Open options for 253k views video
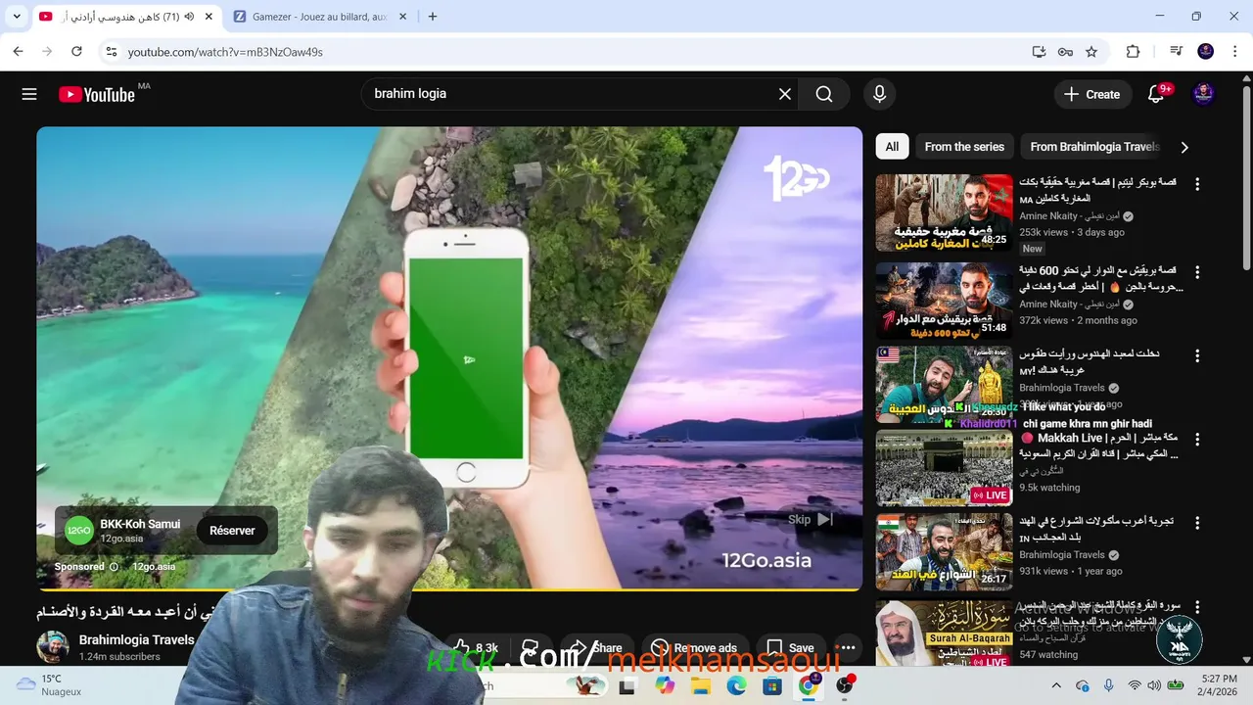Viewport: 1253px width, 705px height. tap(1196, 184)
